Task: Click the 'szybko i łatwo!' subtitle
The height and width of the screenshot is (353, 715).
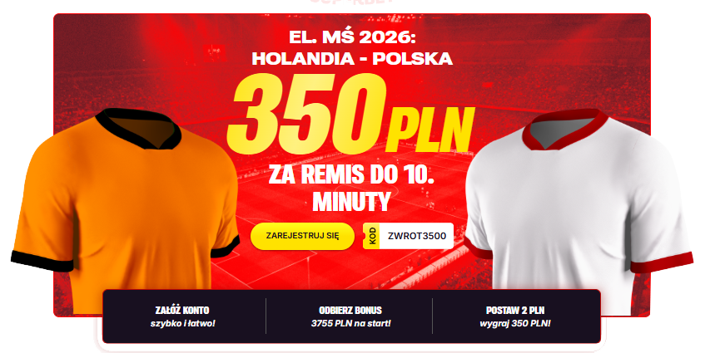Action: tap(182, 324)
